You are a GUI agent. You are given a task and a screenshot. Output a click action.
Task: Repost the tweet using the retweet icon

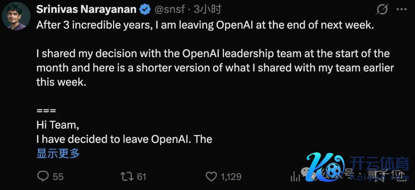click(x=127, y=176)
